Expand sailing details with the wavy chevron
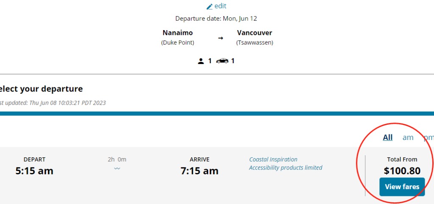The height and width of the screenshot is (204, 434). 117,168
